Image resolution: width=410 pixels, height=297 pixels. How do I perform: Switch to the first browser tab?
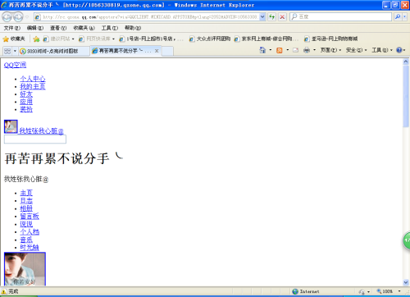tap(54, 51)
